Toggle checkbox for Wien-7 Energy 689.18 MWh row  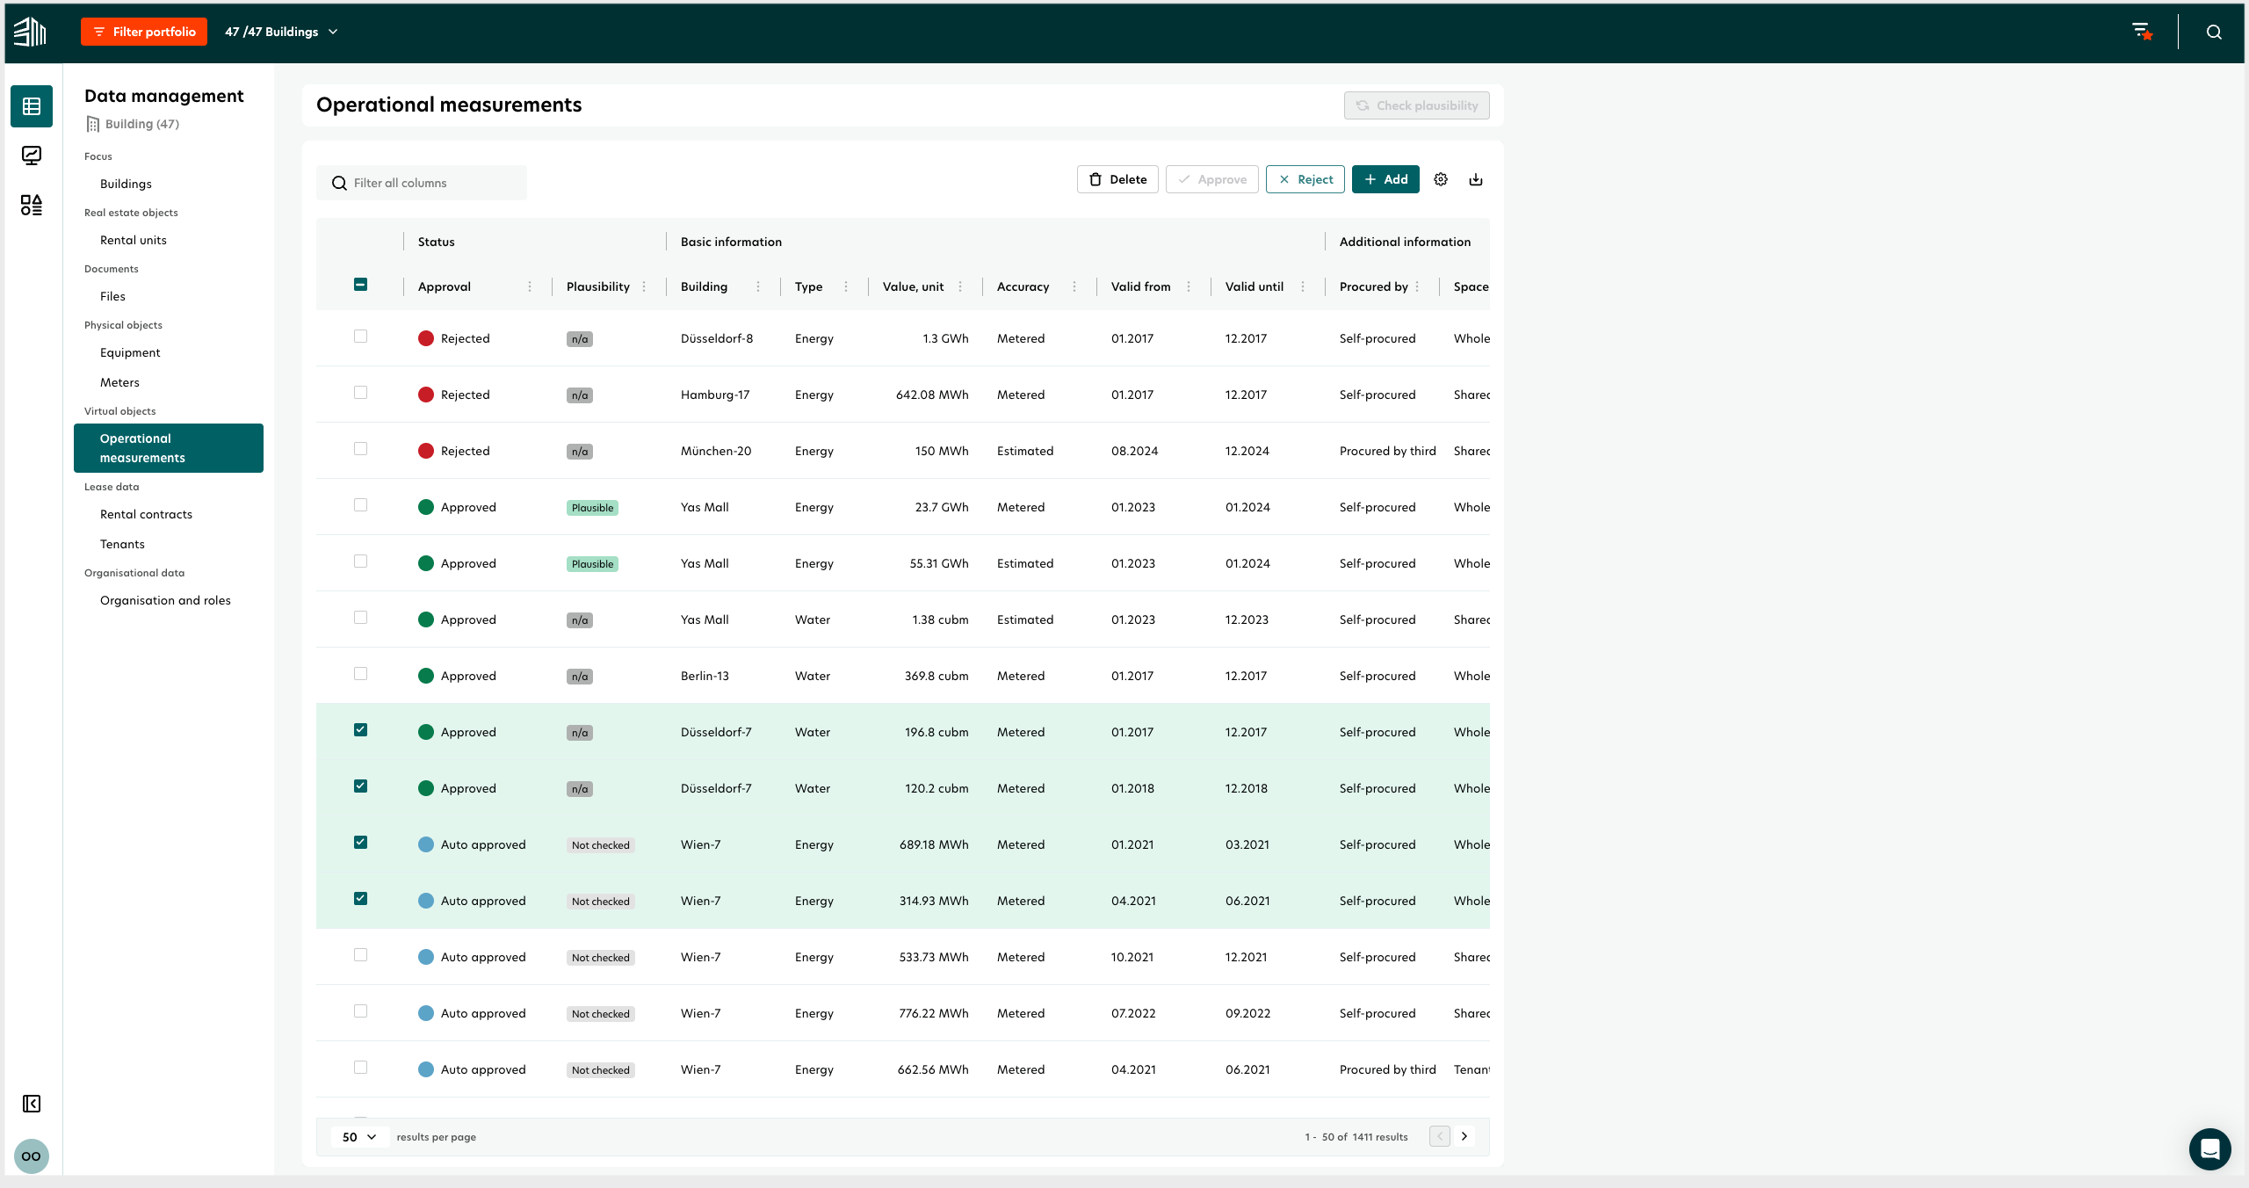pyautogui.click(x=361, y=842)
